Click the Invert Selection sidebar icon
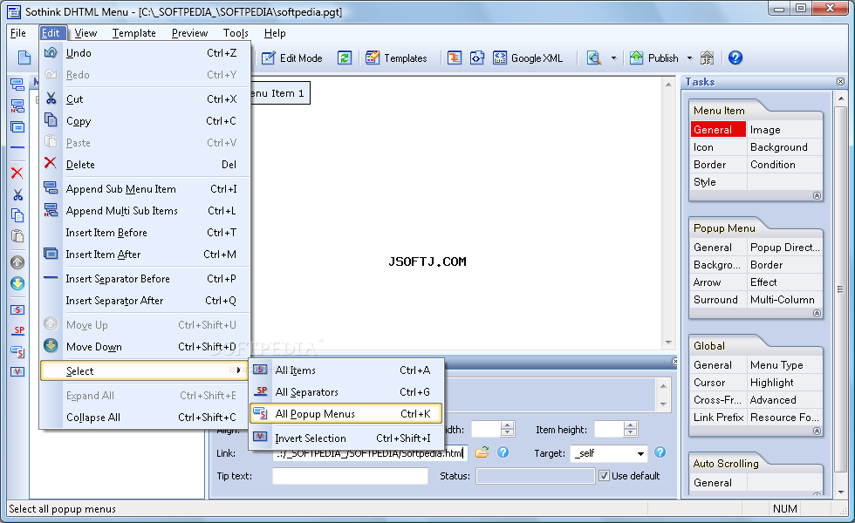Image resolution: width=855 pixels, height=523 pixels. point(17,372)
